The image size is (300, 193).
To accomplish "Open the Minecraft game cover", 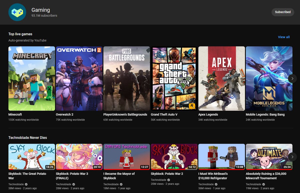I will 32,78.
